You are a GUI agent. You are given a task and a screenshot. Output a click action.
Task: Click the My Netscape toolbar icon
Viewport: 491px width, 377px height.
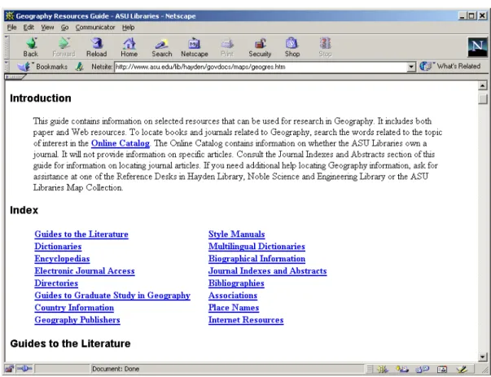coord(195,47)
